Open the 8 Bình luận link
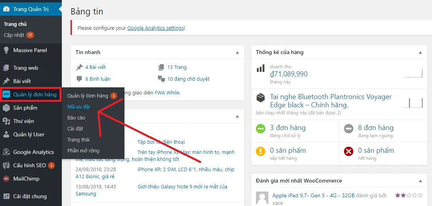The height and width of the screenshot is (206, 432). point(98,79)
